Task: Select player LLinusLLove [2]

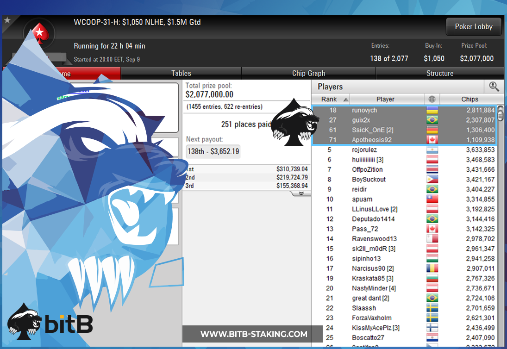Action: pos(405,209)
